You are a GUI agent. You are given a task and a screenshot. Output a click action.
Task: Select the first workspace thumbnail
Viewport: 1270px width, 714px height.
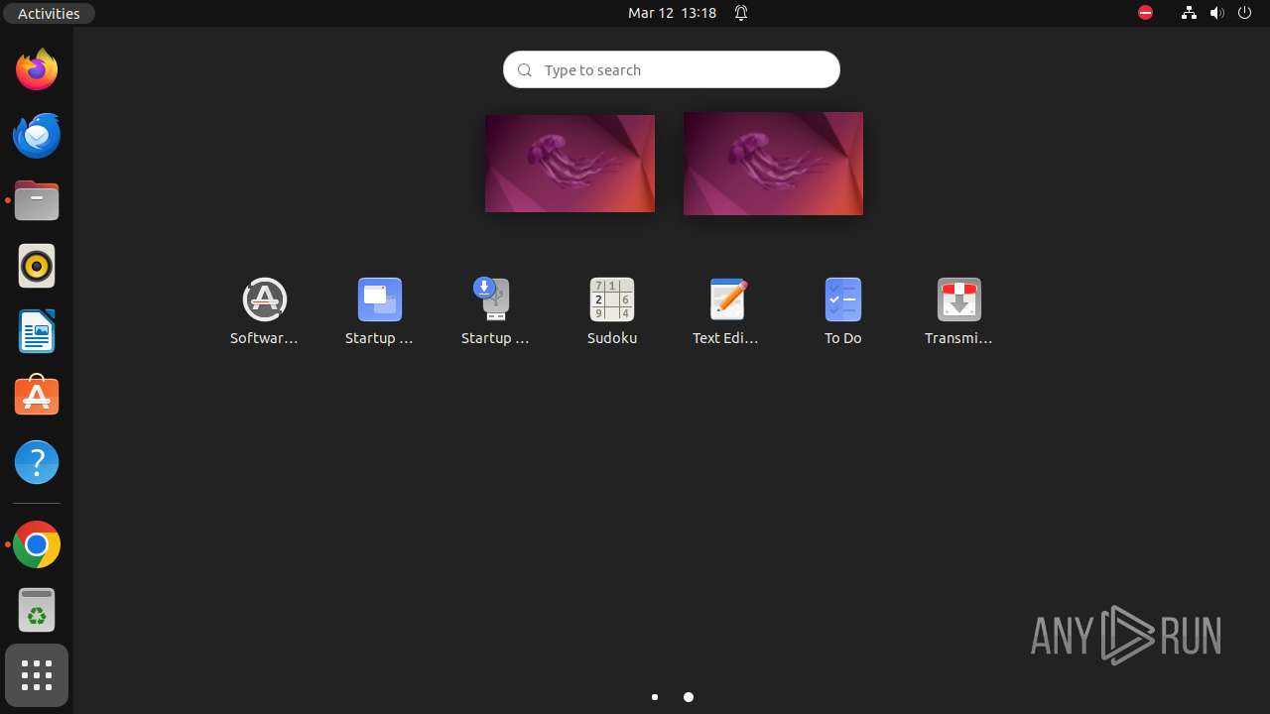(x=570, y=164)
